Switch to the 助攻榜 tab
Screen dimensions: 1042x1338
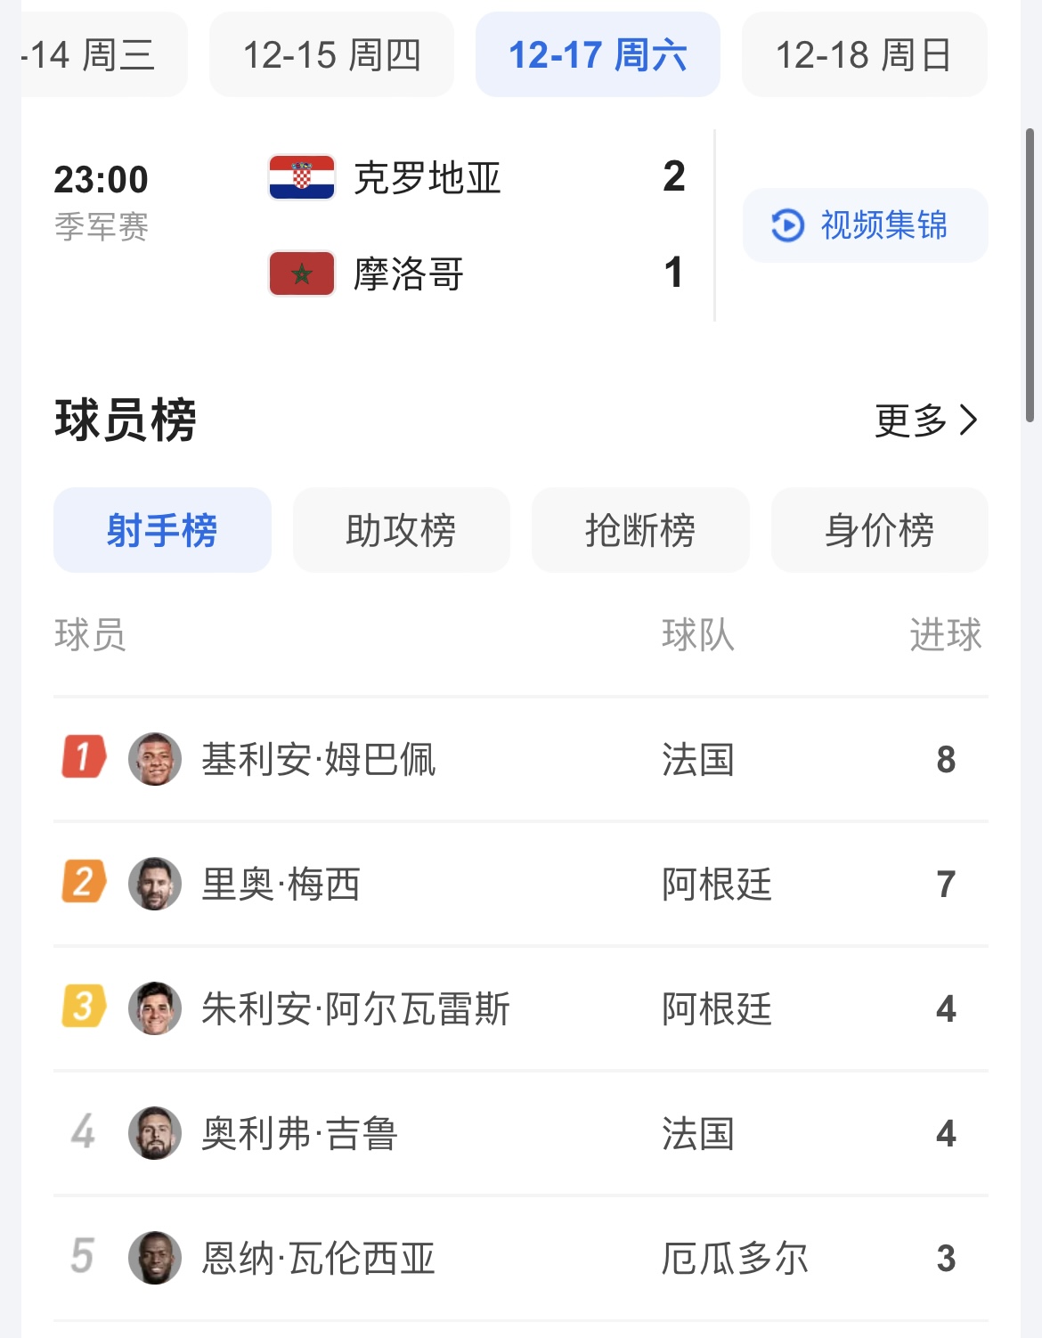pos(401,530)
